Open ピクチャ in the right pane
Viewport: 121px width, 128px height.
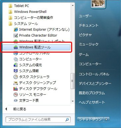pos(85,35)
